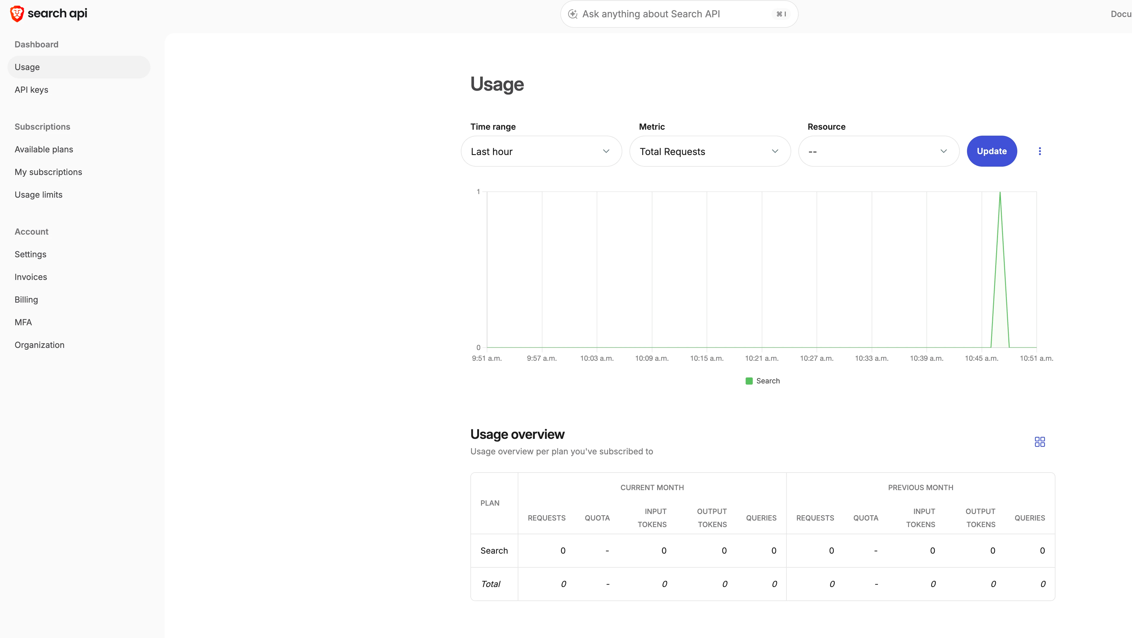Screen dimensions: 1132x638
Task: Open the Resource selector dropdown
Action: pos(878,151)
